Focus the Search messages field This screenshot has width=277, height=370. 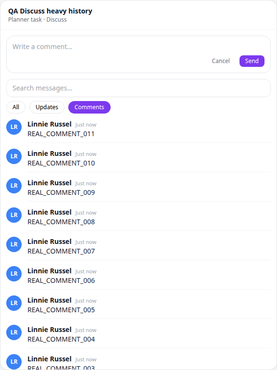(138, 88)
